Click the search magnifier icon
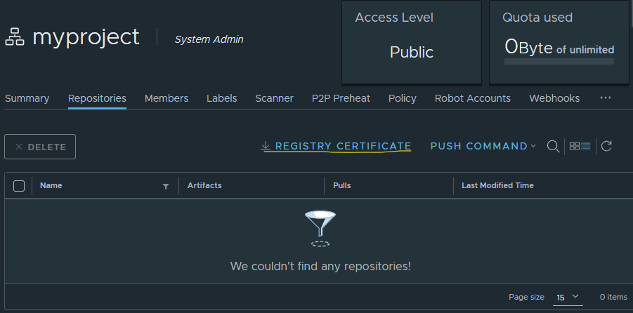 coord(553,146)
